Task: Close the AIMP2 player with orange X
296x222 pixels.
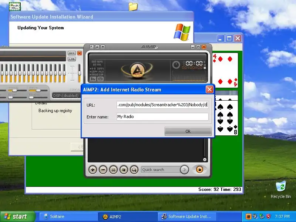Action: click(x=204, y=47)
